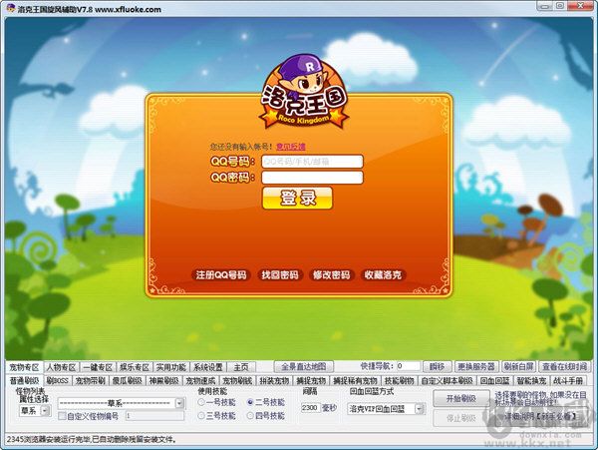Switch to the 一键专区 tab

click(98, 367)
